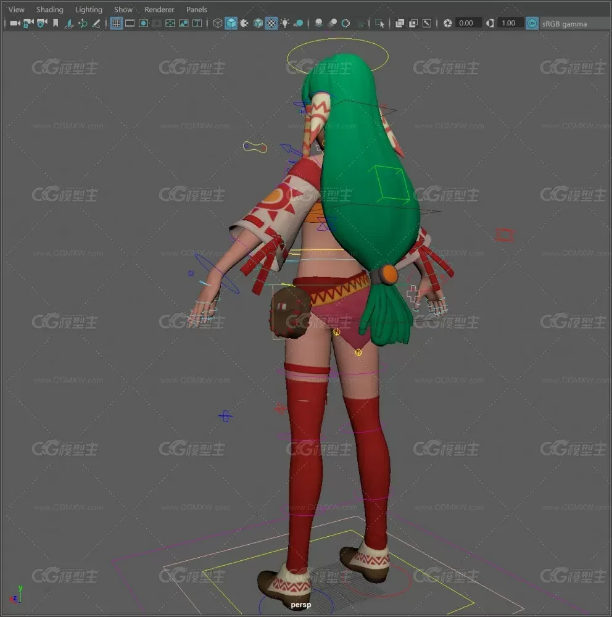
Task: Open the Renderer menu
Action: 159,9
